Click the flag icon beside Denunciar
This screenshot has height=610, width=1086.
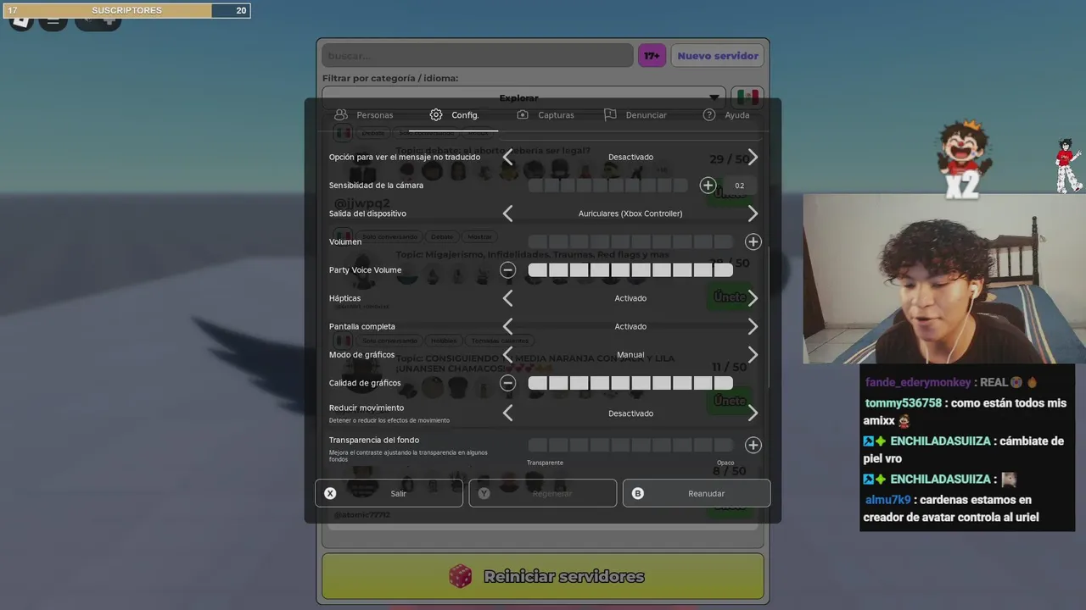click(610, 114)
